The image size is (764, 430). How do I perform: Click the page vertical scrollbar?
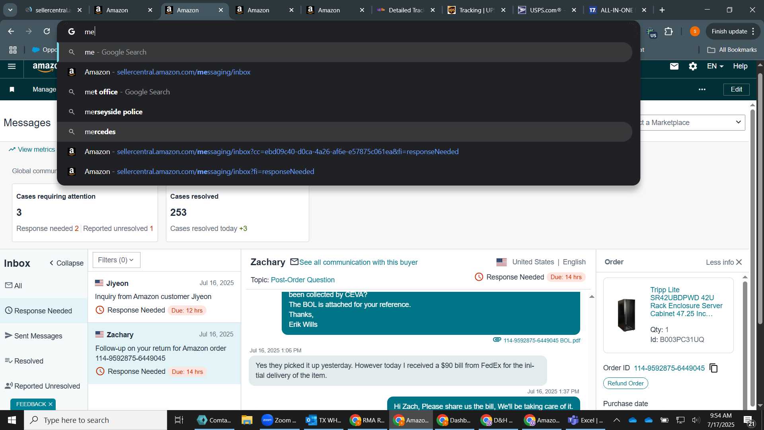tap(760, 199)
